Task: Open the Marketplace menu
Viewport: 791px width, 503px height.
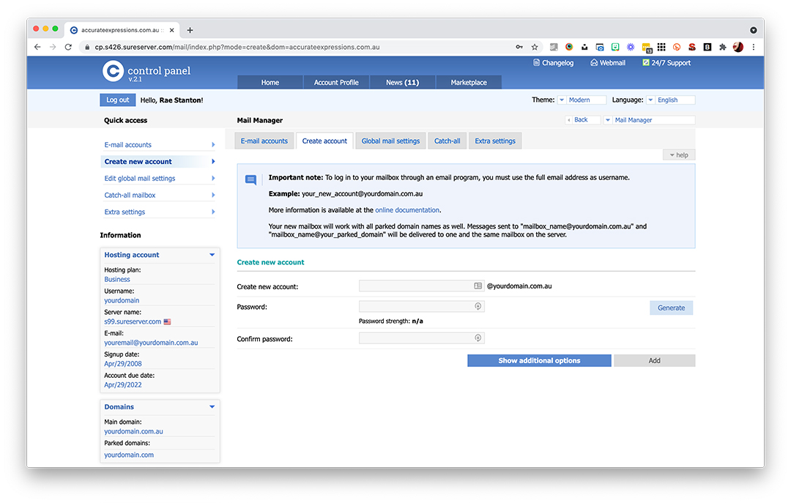Action: tap(469, 82)
